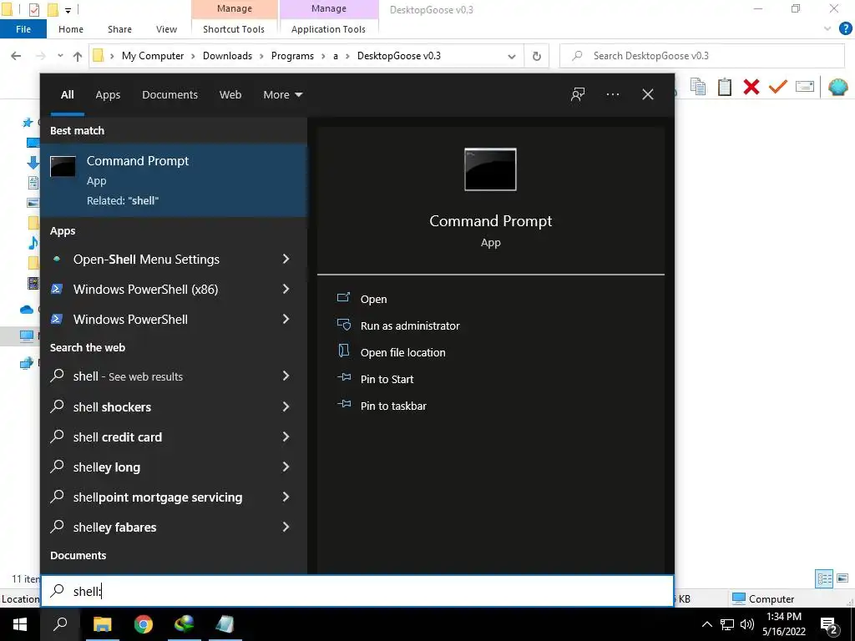
Task: Expand the Explorer ribbon chevron
Action: [x=827, y=29]
